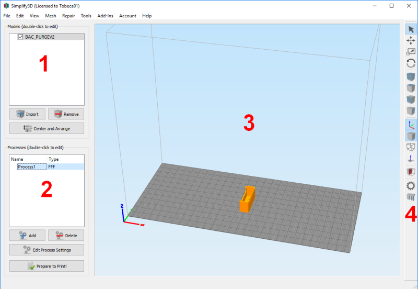Select the arrow selection tool
Screen dimensions: 418x289
[411, 29]
